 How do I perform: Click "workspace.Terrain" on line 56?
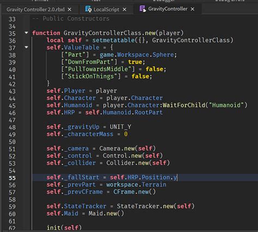pos(136,185)
